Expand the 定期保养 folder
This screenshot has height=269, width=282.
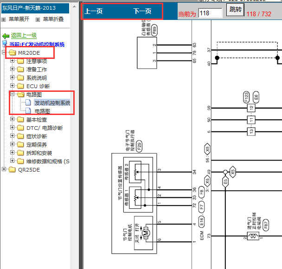click(x=12, y=144)
